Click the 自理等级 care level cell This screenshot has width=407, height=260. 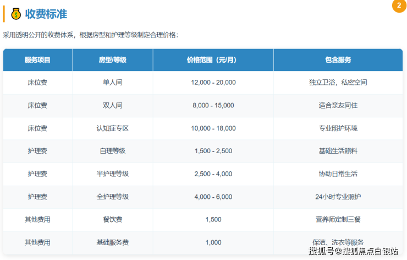point(112,151)
